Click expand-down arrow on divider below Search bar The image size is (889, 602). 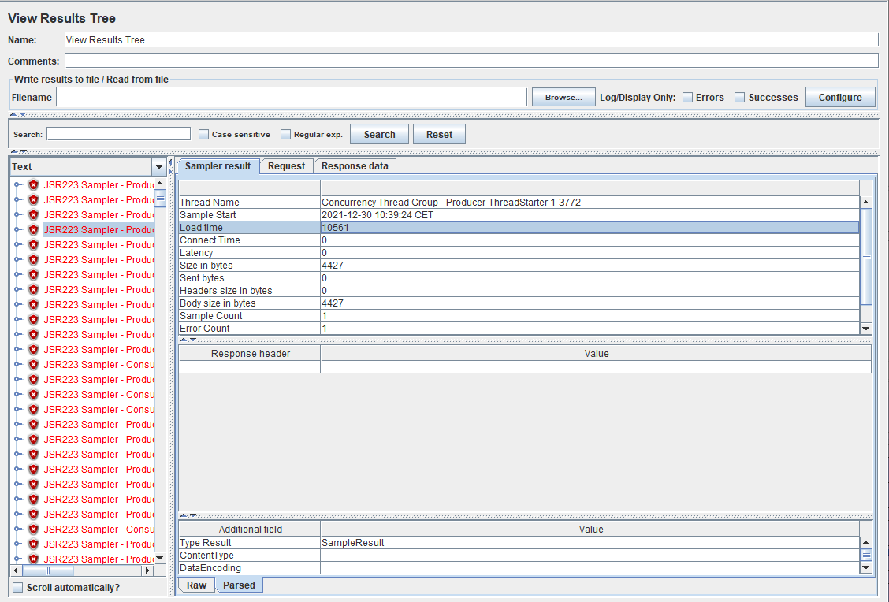[x=23, y=151]
